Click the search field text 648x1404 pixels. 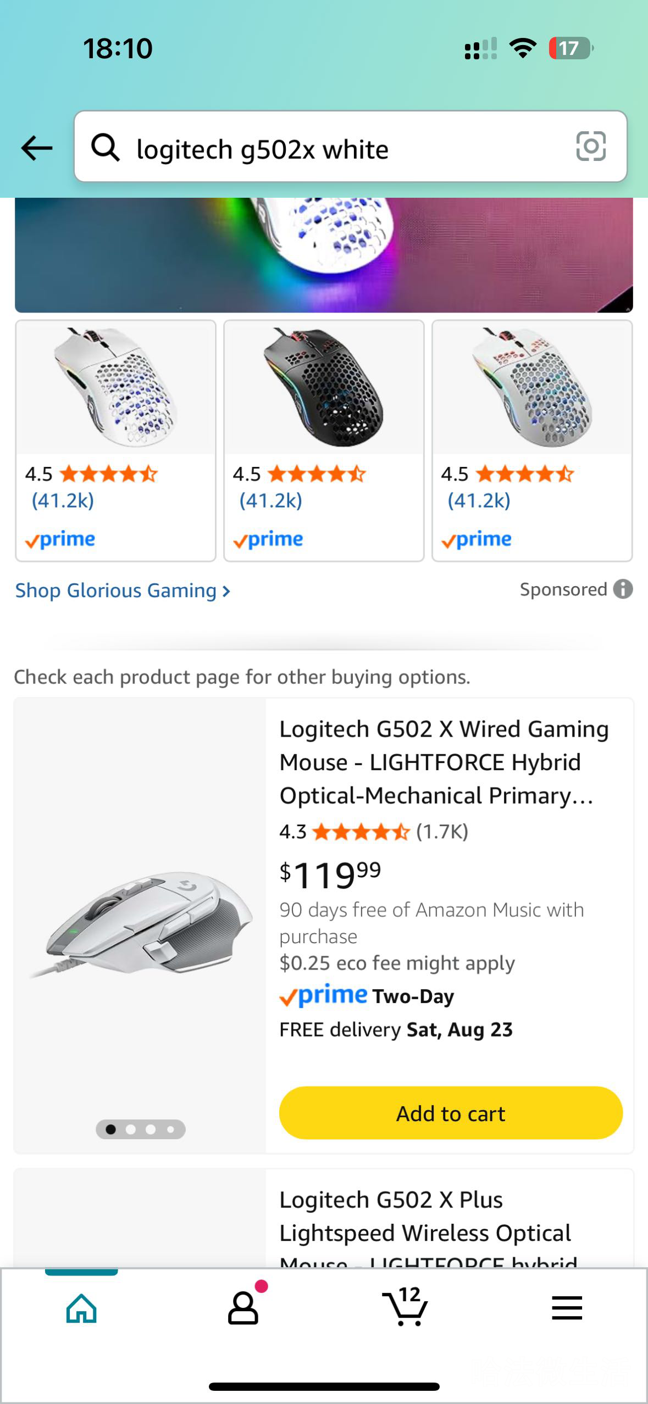263,149
